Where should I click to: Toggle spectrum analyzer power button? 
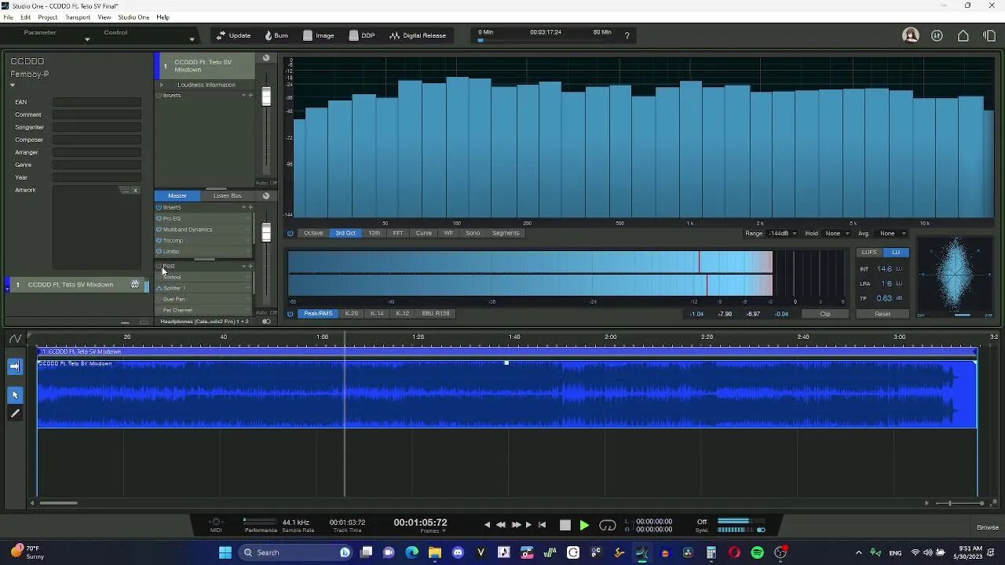click(290, 233)
